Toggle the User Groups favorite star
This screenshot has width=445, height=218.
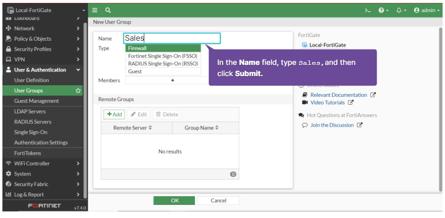pyautogui.click(x=78, y=91)
